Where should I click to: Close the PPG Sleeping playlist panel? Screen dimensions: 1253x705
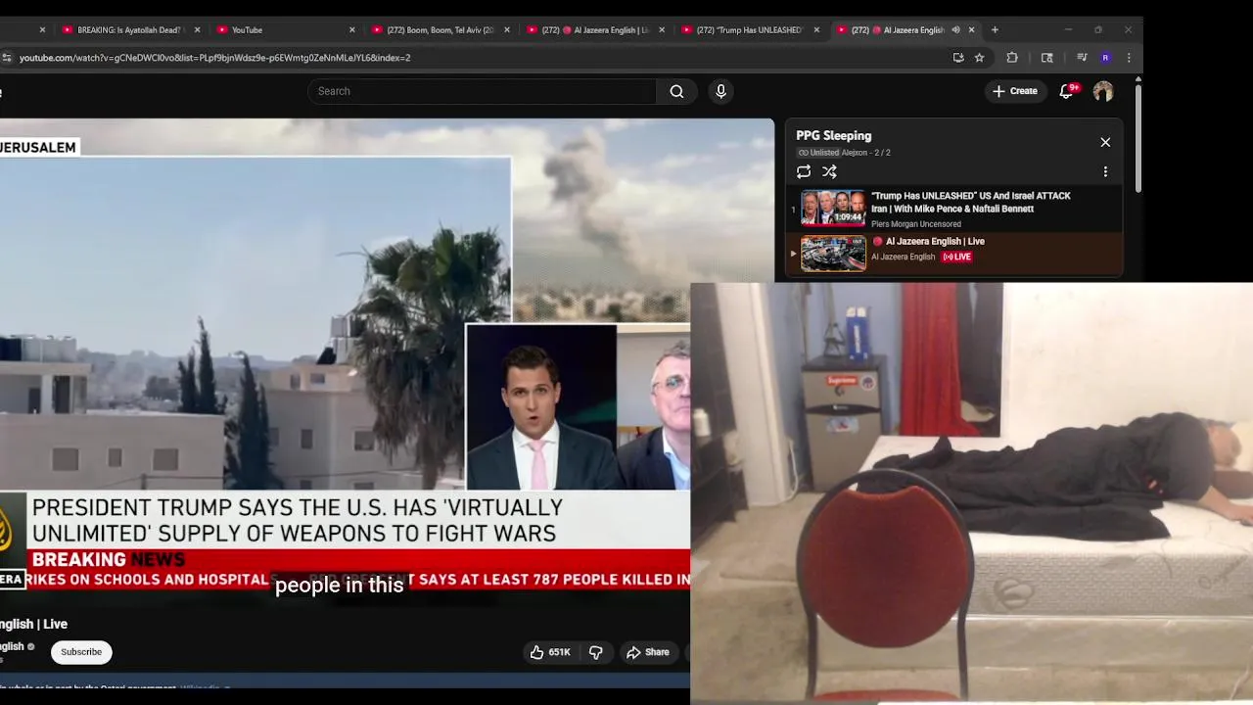1105,142
